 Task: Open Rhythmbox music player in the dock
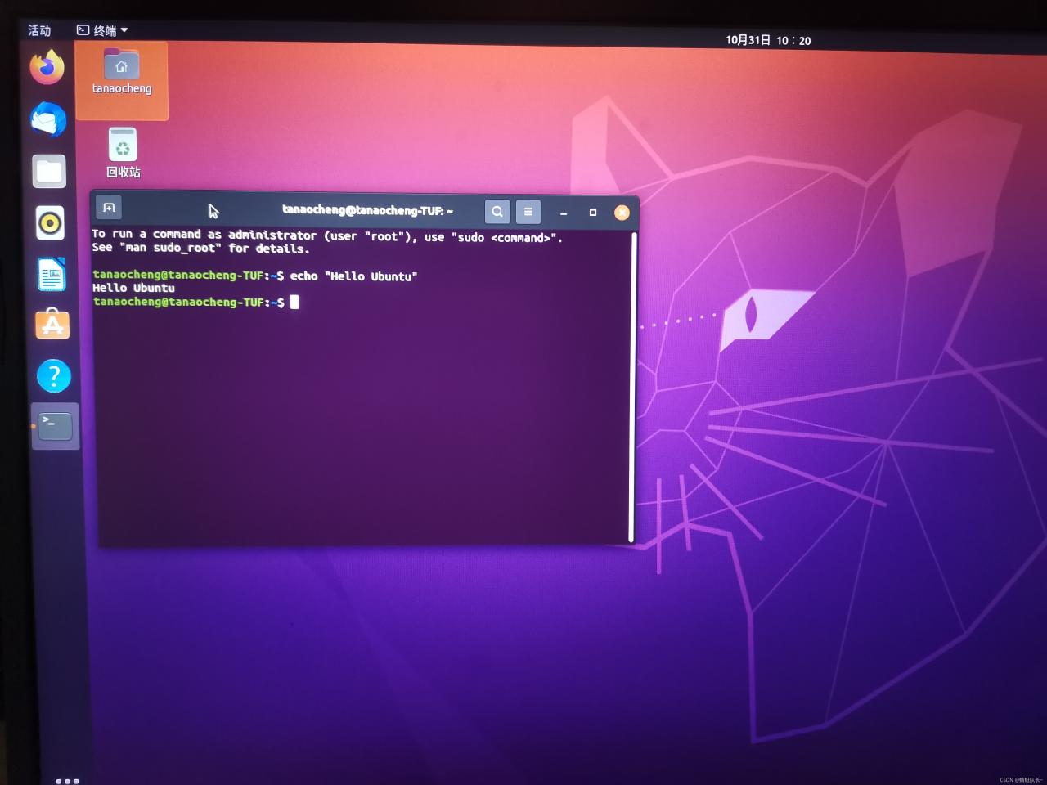click(x=50, y=223)
